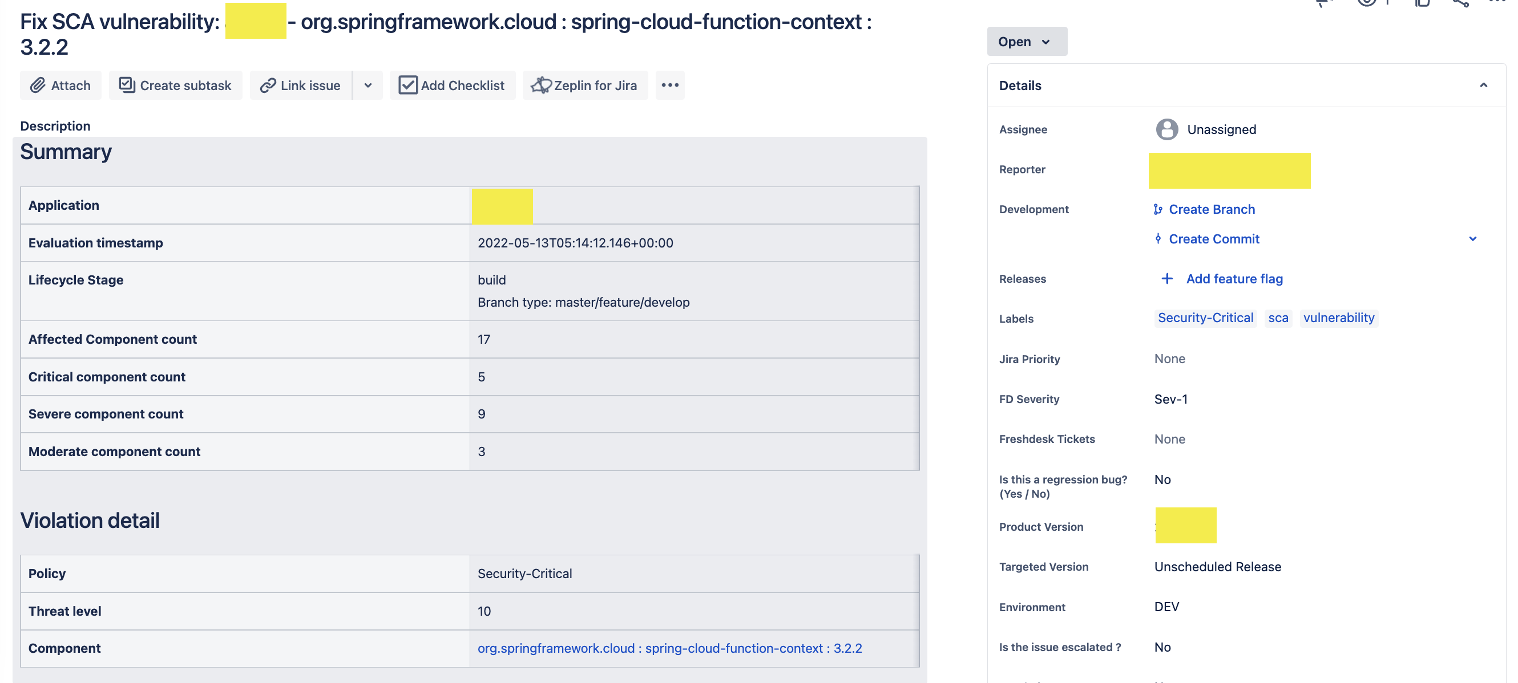The height and width of the screenshot is (683, 1518).
Task: Click the issue escalated value No
Action: point(1162,648)
